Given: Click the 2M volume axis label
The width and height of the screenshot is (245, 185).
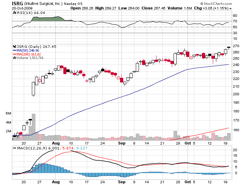Looking at the screenshot, I should [8, 131].
